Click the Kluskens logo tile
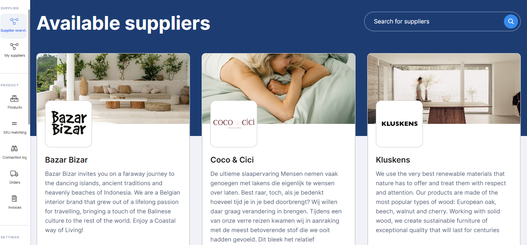 [399, 124]
